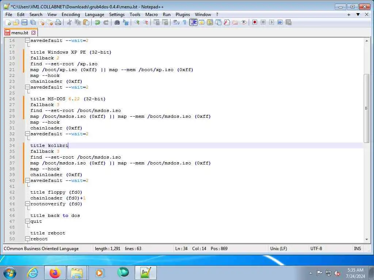This screenshot has height=280, width=374.
Task: Save the current recorded macro icon
Action: click(x=289, y=22)
